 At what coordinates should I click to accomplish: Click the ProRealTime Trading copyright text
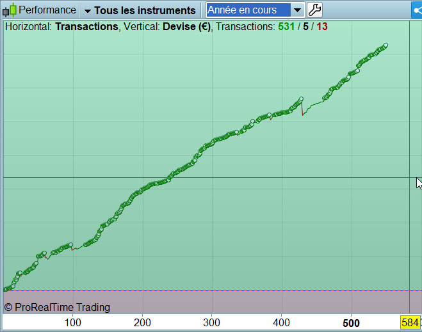click(x=57, y=307)
